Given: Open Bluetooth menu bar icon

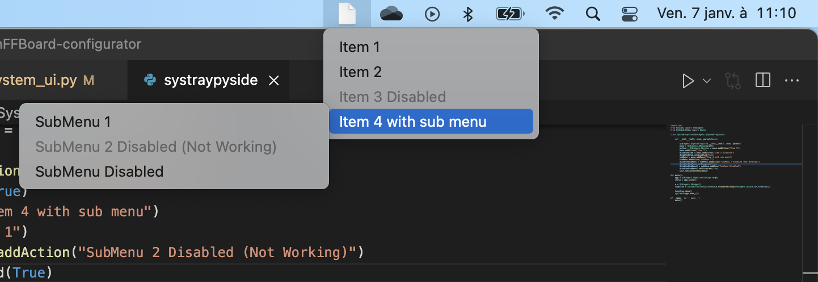Looking at the screenshot, I should (467, 14).
